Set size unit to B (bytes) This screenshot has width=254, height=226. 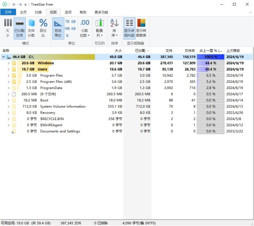tap(67, 36)
